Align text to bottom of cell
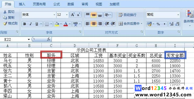The width and height of the screenshot is (194, 99). coord(100,15)
